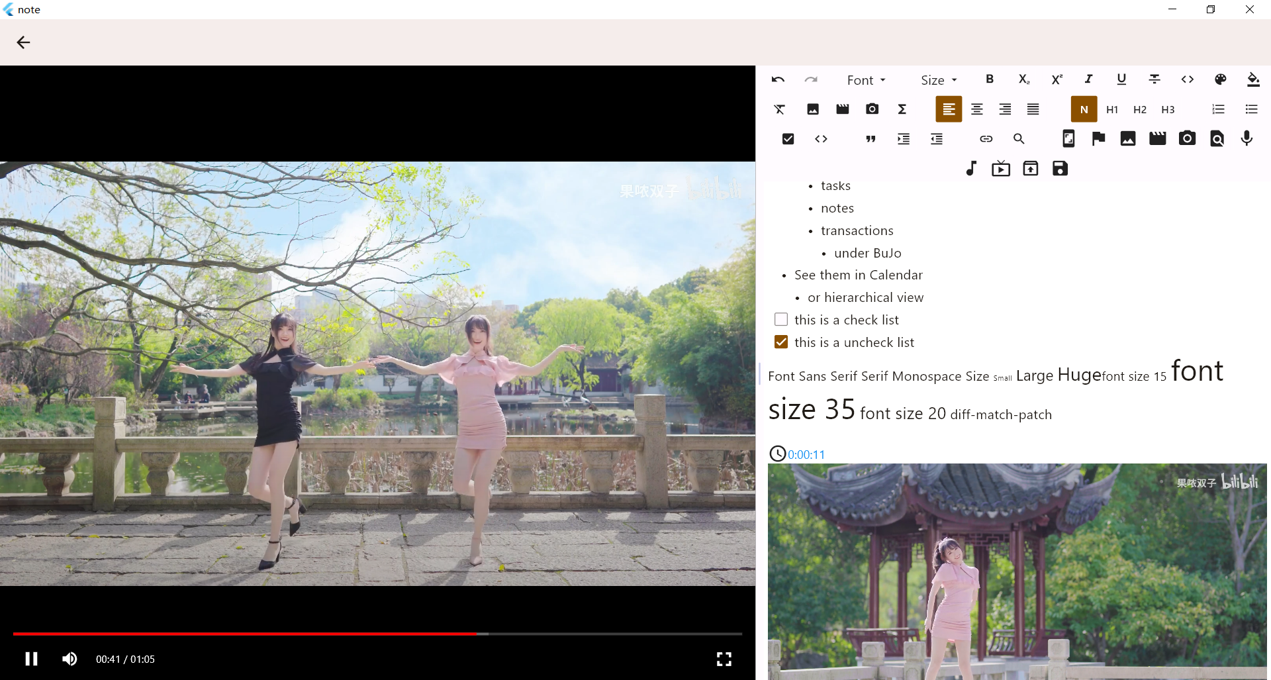Click large camera icon near find-in-page
This screenshot has width=1271, height=680.
point(1188,138)
